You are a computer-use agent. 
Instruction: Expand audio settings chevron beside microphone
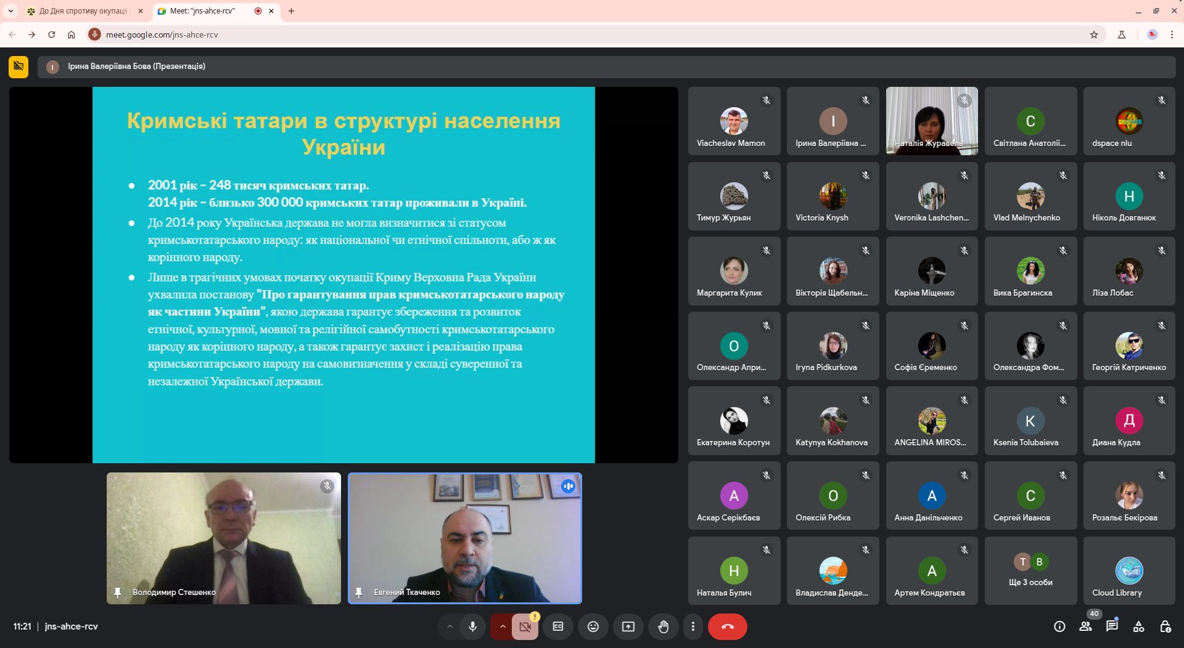coord(450,626)
